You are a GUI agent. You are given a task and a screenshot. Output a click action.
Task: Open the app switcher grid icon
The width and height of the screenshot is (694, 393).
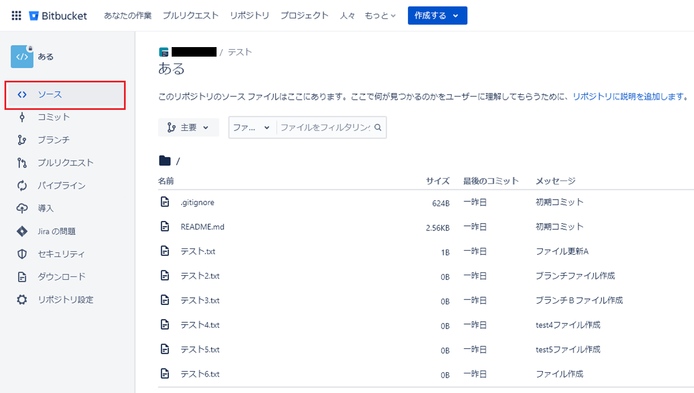(16, 16)
